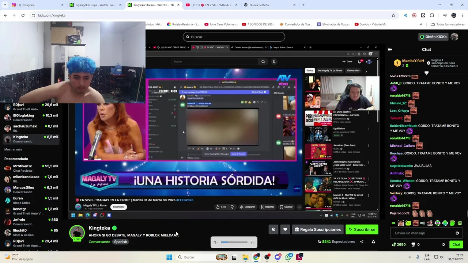This screenshot has height=263, width=468.
Task: Go back to the previous page
Action: (5, 15)
